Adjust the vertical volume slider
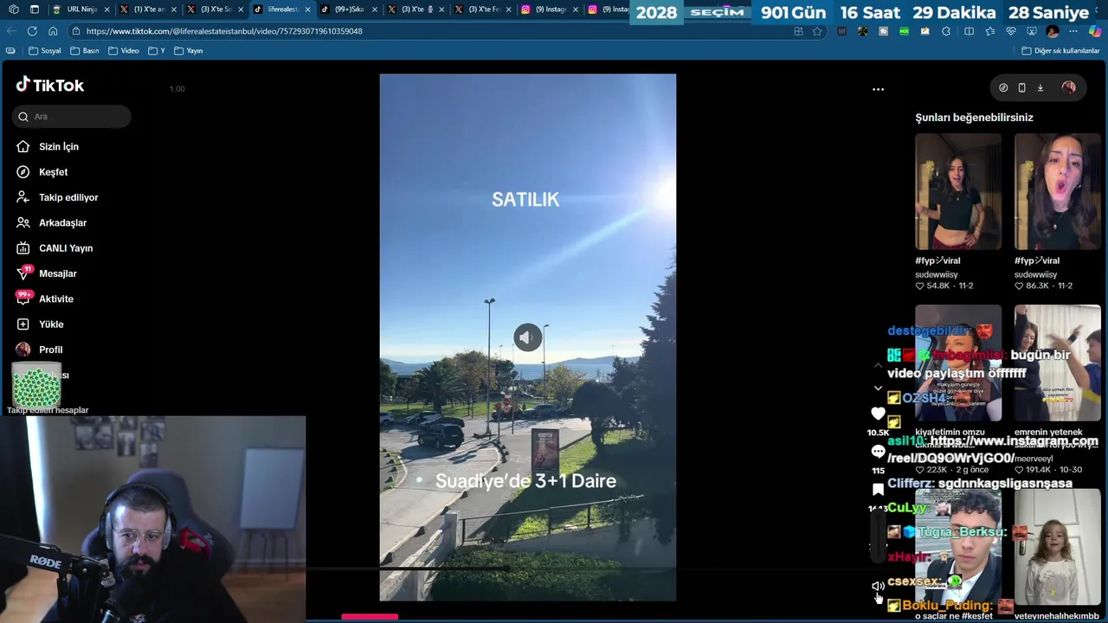The width and height of the screenshot is (1108, 623). point(878,536)
